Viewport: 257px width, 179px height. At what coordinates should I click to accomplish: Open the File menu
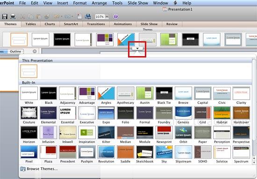pos(22,3)
